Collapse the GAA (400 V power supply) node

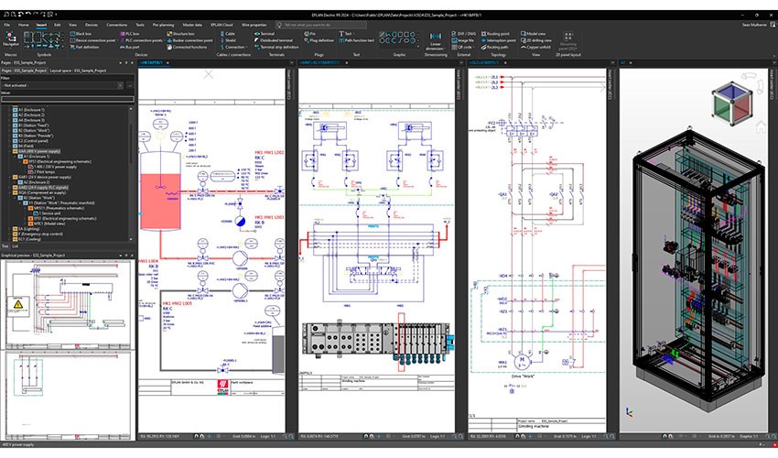[x=9, y=151]
